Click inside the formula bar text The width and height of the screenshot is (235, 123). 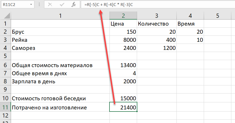click(158, 4)
